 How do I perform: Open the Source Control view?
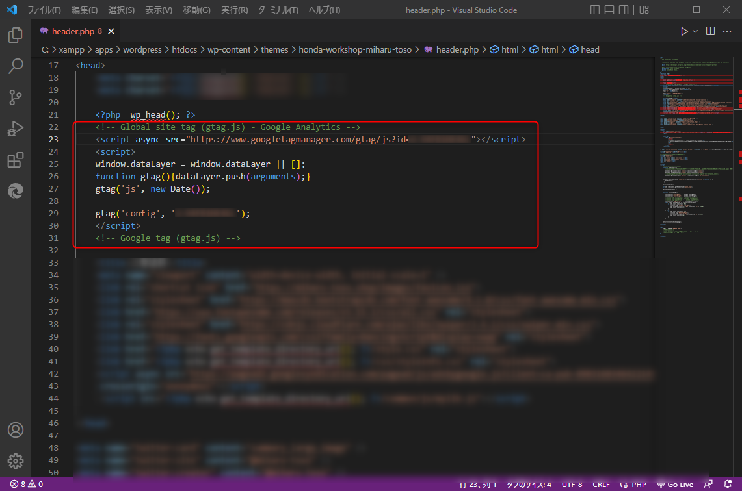(15, 97)
